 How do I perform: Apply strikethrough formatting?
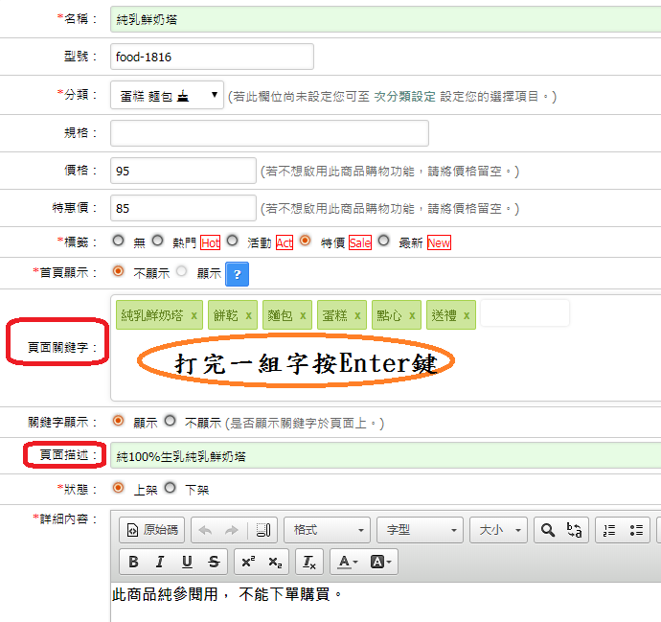coord(214,562)
